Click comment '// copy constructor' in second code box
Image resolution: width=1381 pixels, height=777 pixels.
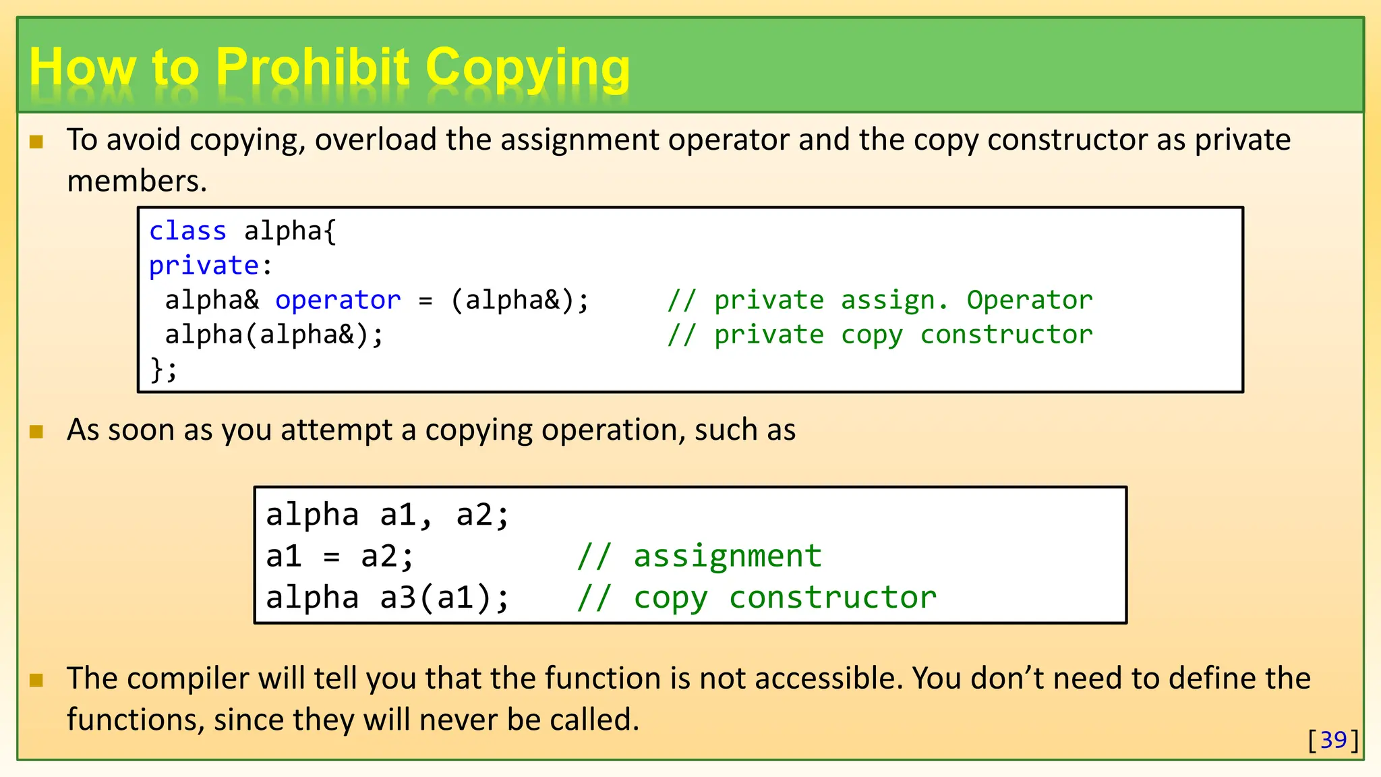757,598
